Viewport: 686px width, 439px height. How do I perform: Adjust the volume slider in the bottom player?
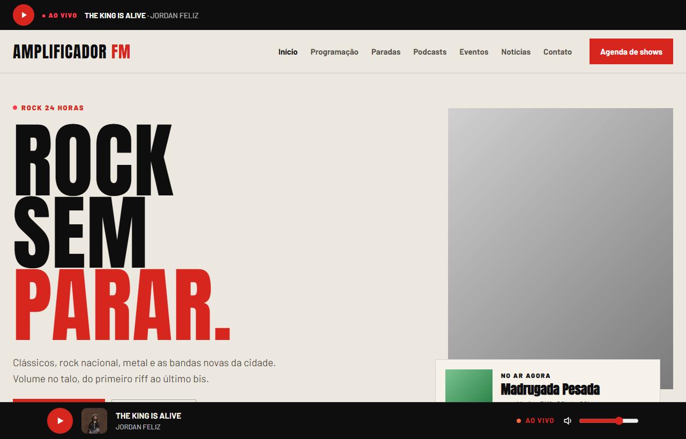coord(609,421)
